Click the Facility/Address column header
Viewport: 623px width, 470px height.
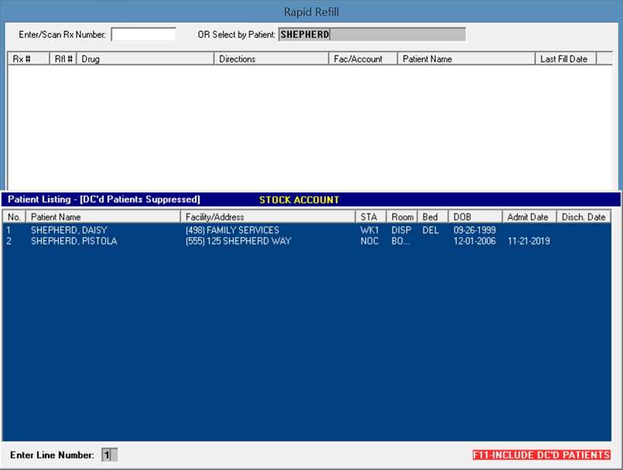click(267, 217)
